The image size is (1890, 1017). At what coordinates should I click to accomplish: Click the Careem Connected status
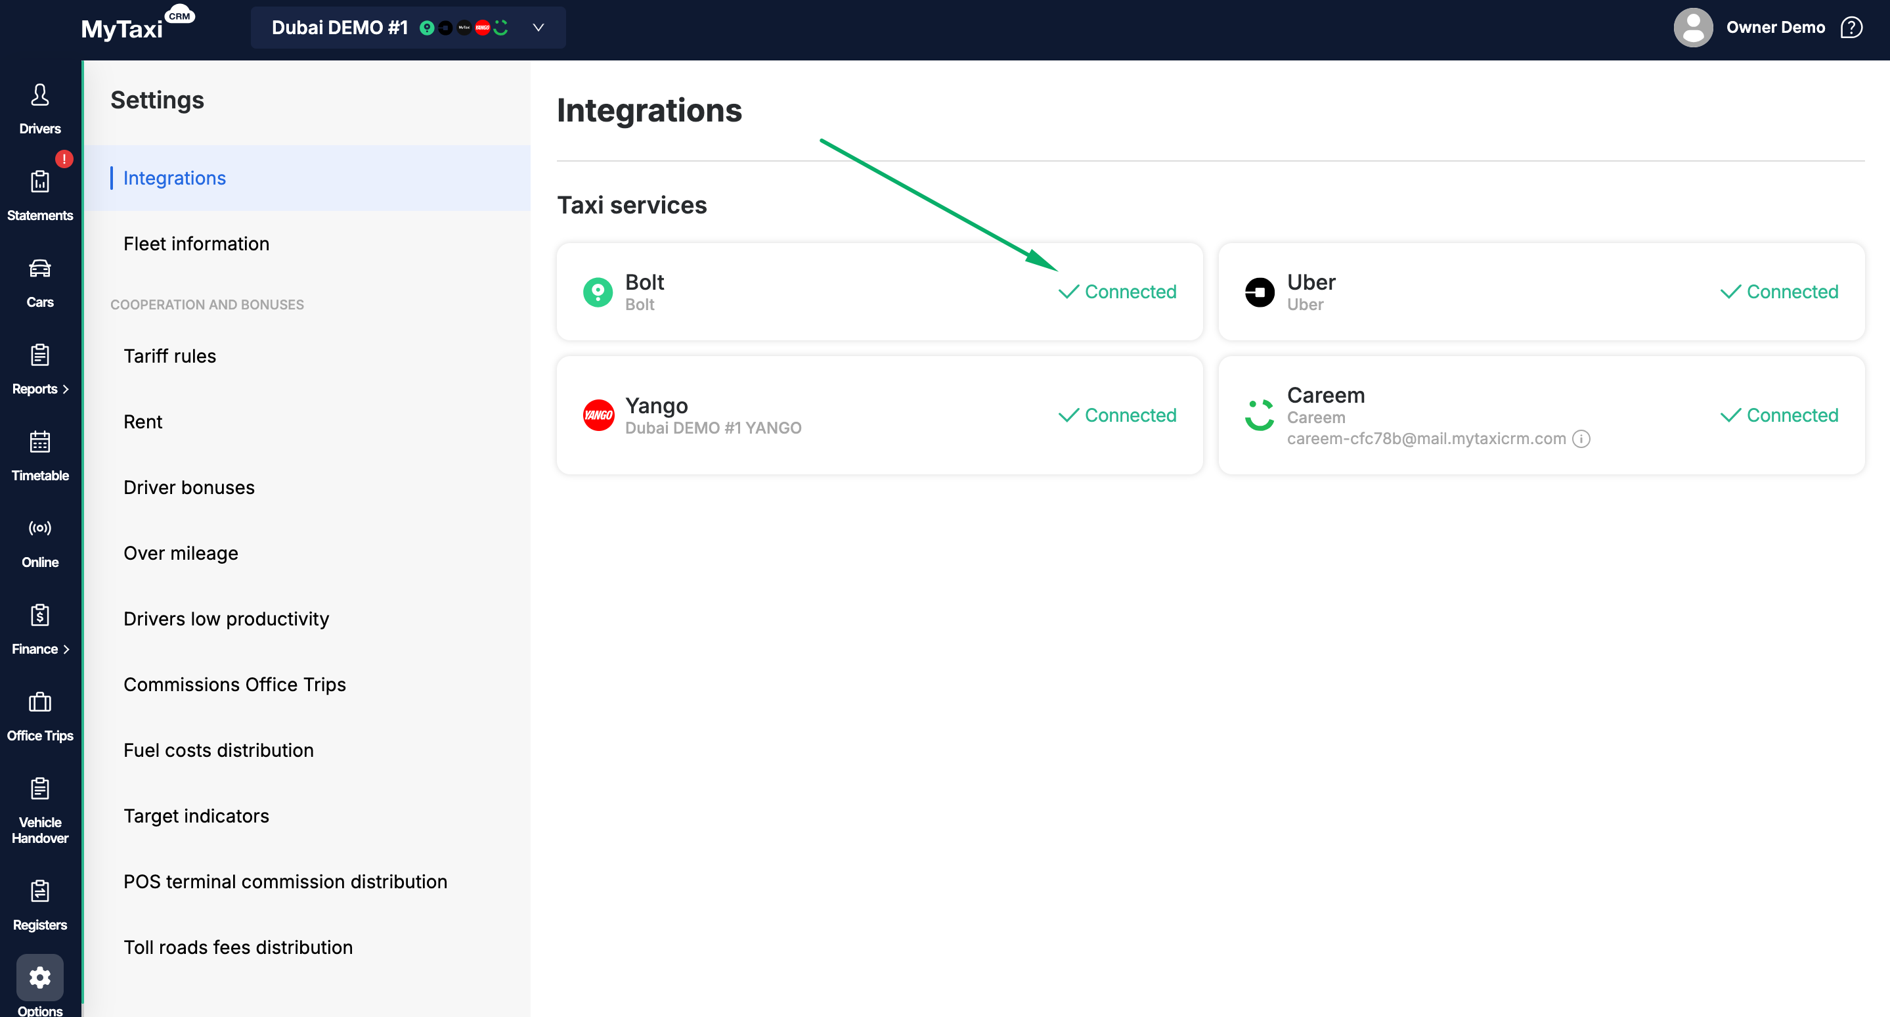[x=1779, y=415]
